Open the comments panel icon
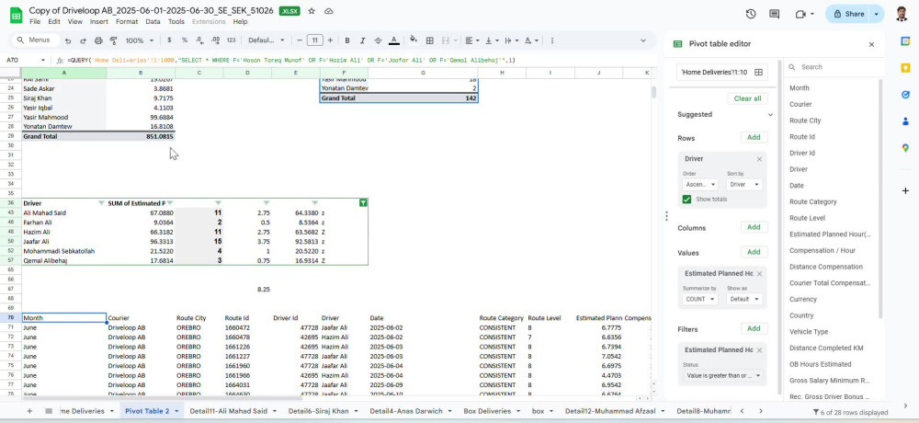Viewport: 919px width, 423px height. tap(774, 14)
